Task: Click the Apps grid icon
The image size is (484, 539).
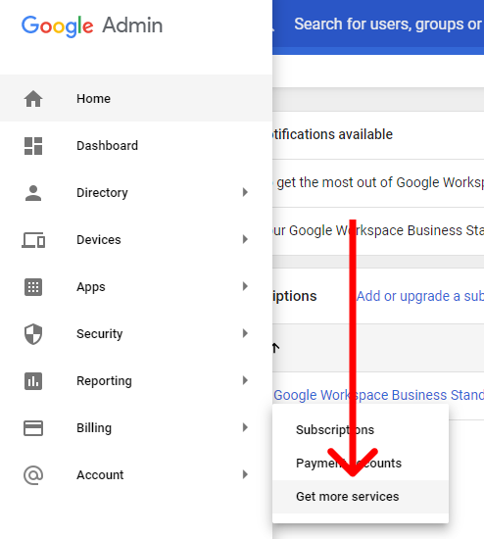Action: coord(33,287)
